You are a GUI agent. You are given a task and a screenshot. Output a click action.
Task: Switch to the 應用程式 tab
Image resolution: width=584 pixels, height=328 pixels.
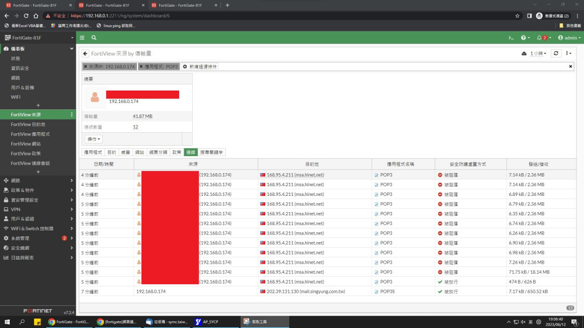click(x=93, y=152)
